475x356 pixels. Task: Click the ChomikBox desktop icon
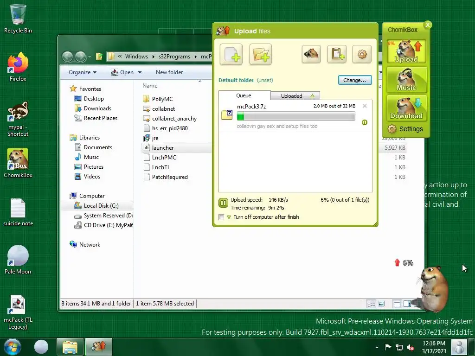pos(18,163)
